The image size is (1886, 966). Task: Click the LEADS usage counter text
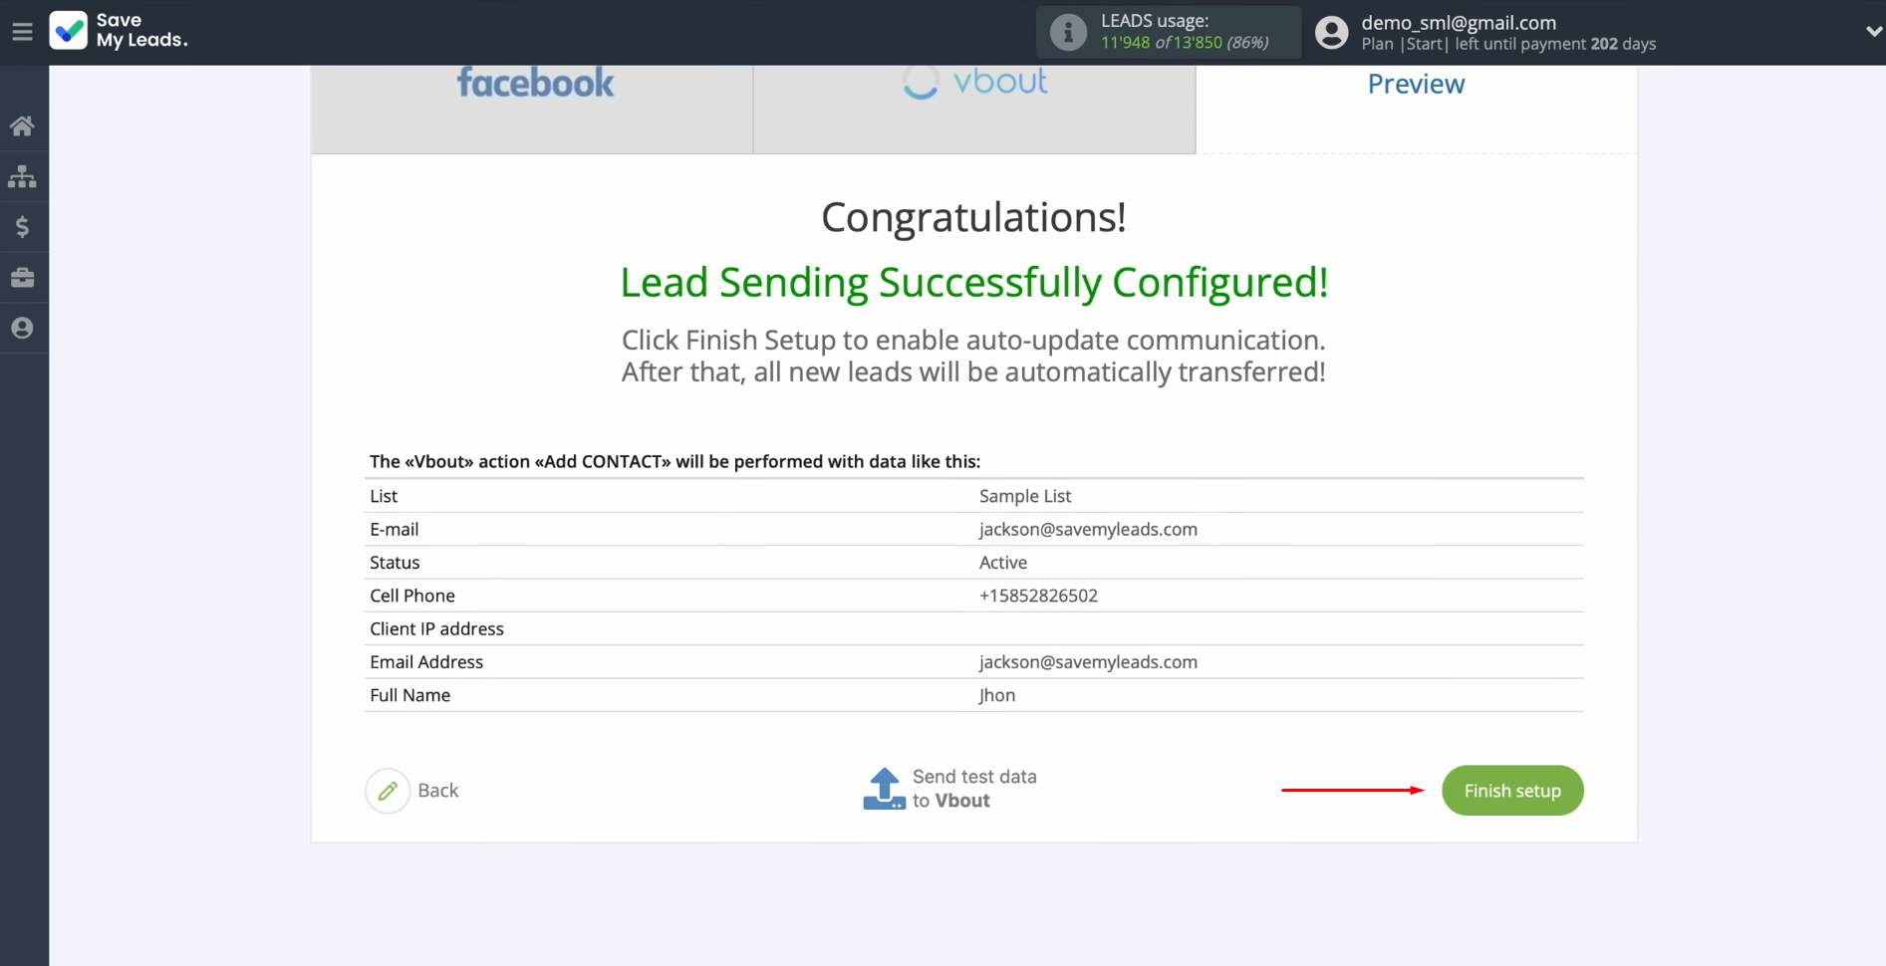click(1185, 43)
